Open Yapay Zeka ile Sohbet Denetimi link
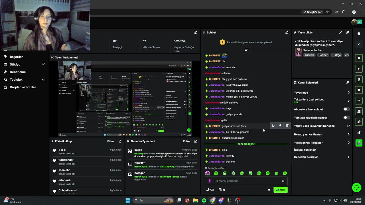 click(314, 126)
